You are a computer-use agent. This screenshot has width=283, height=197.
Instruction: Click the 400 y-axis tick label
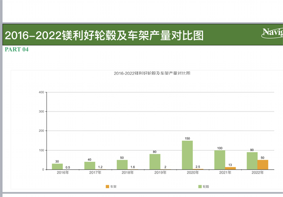click(41, 93)
